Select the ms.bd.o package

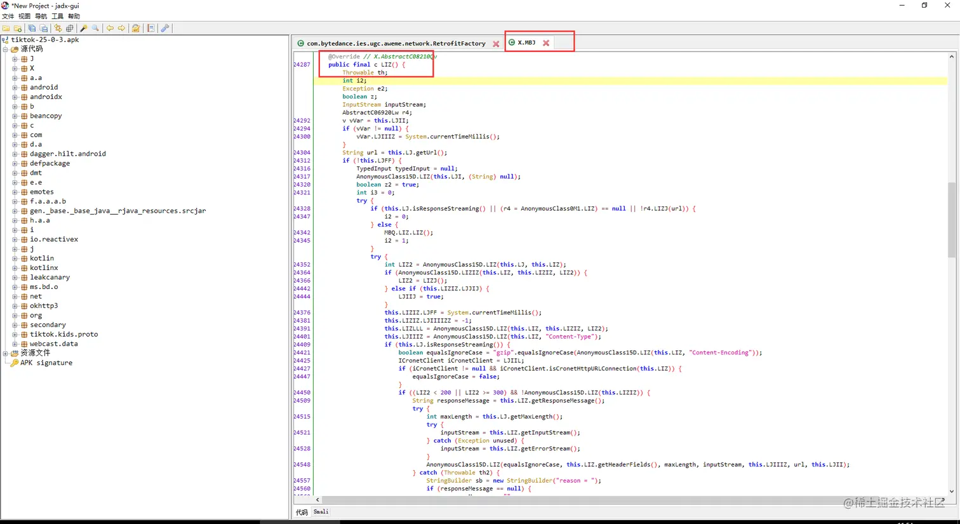click(44, 287)
